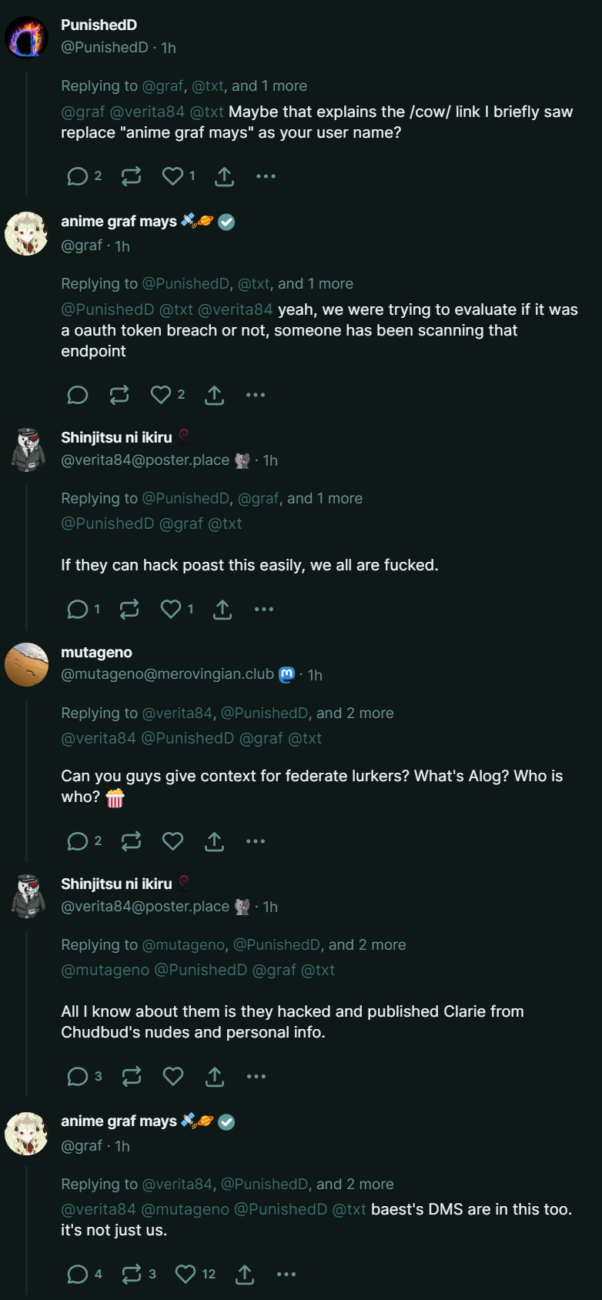The width and height of the screenshot is (602, 1300).
Task: Repost the "If they can hack poast" post
Action: pyautogui.click(x=129, y=610)
